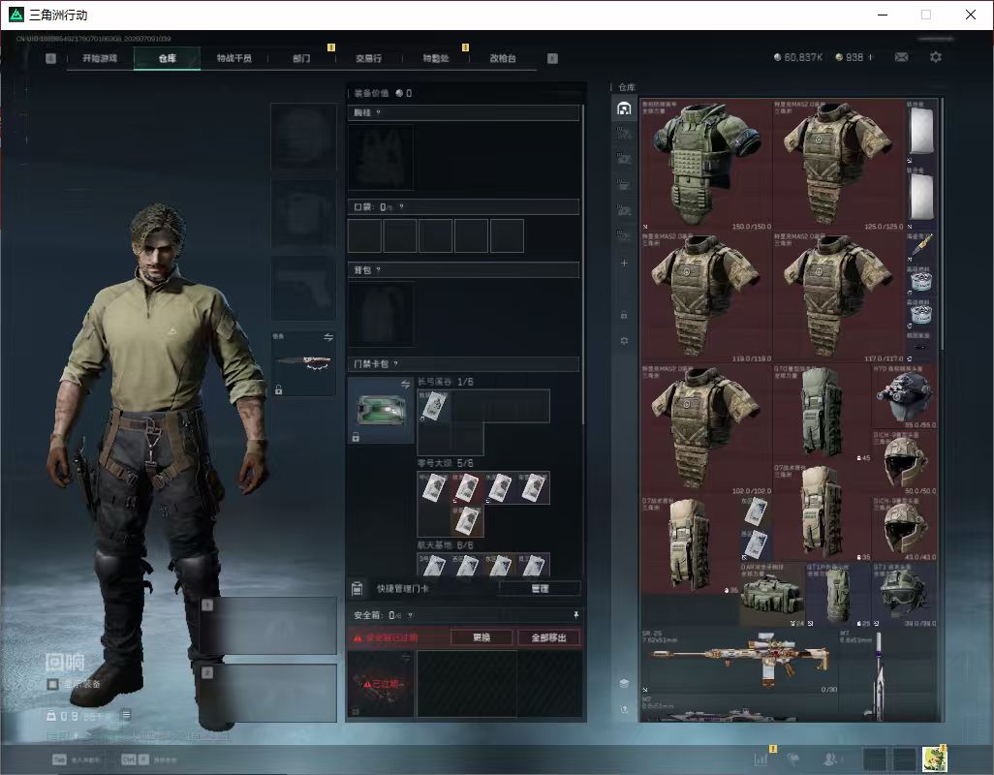Viewport: 994px width, 775px height.
Task: Expand the swap arrows on 门禁卡包 slot
Action: pos(405,384)
